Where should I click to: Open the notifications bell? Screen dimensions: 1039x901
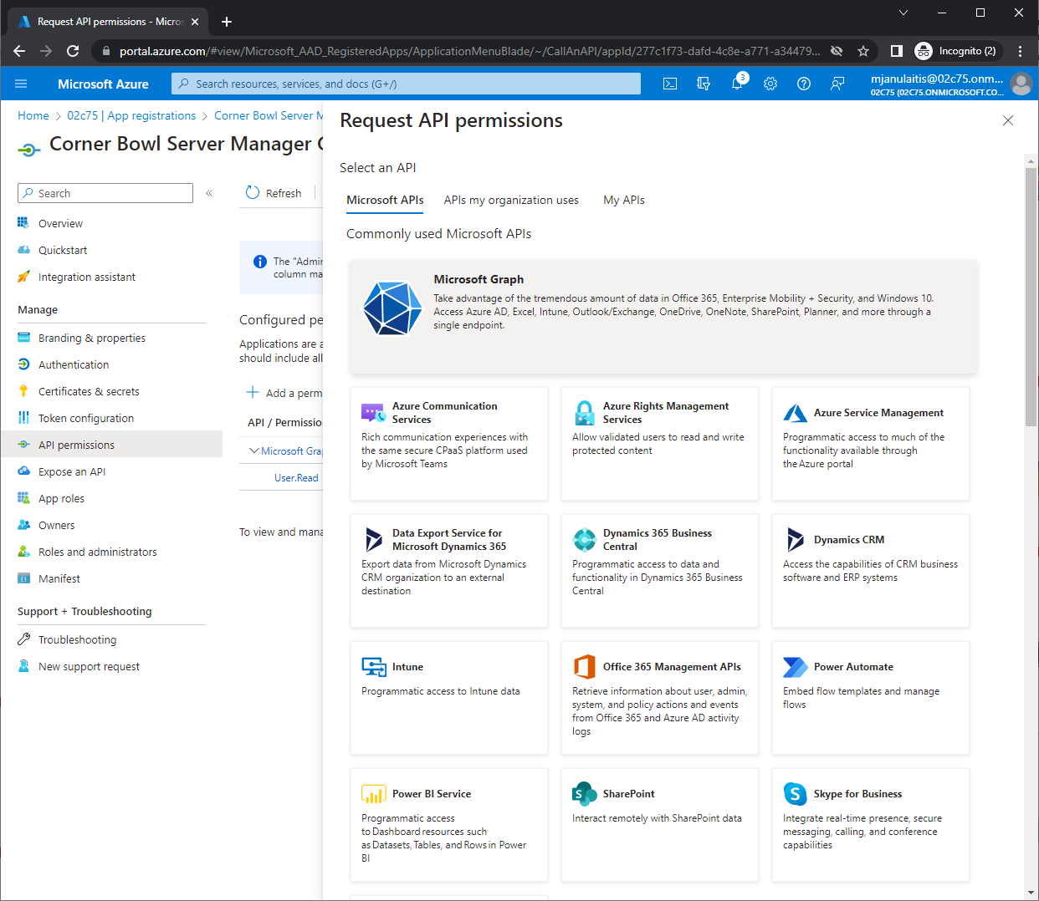click(737, 84)
